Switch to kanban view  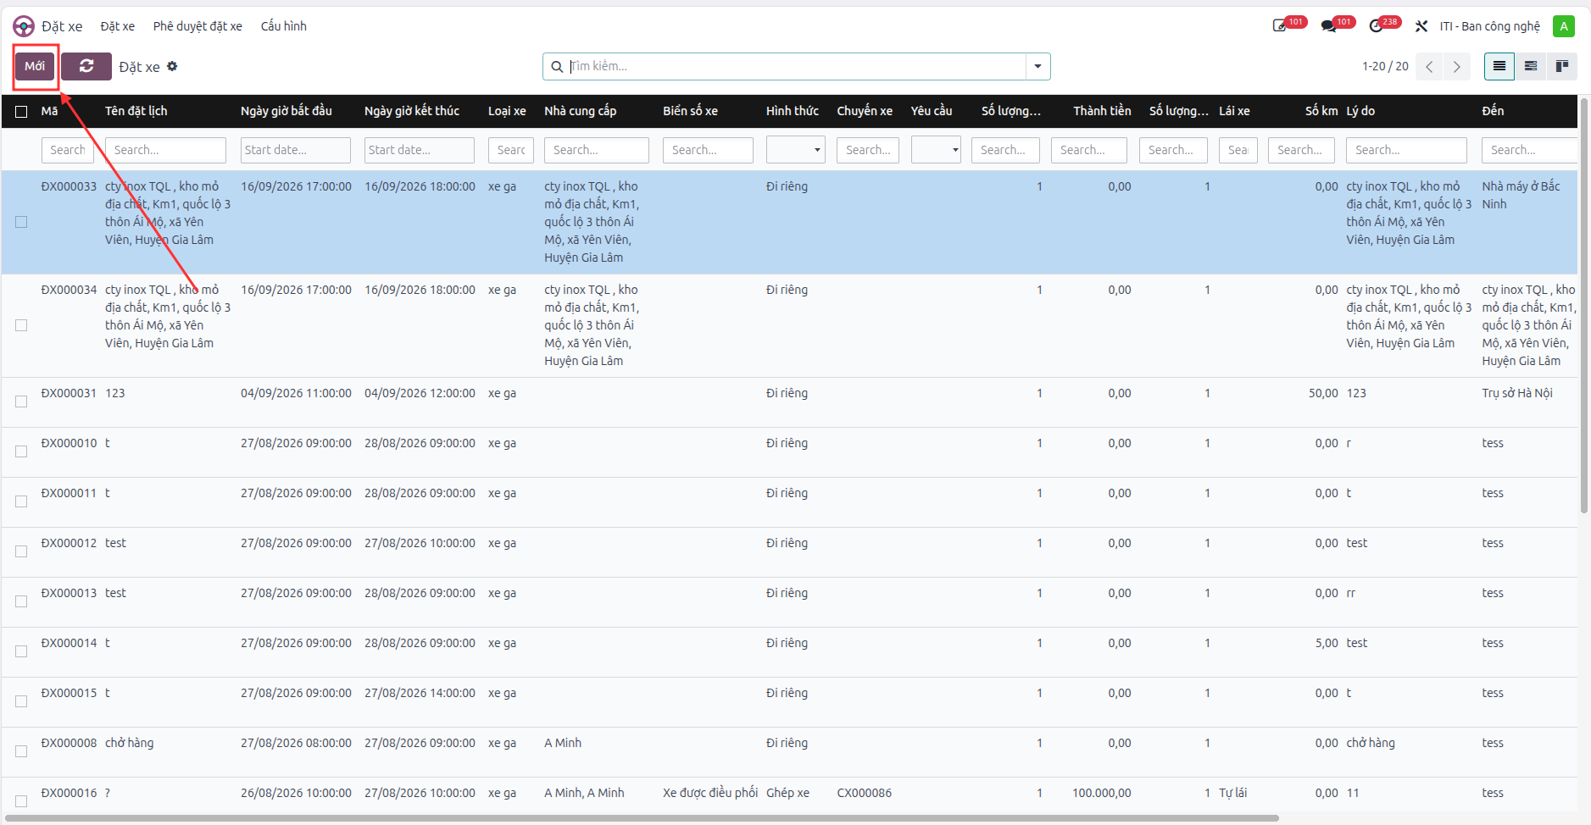coord(1561,66)
